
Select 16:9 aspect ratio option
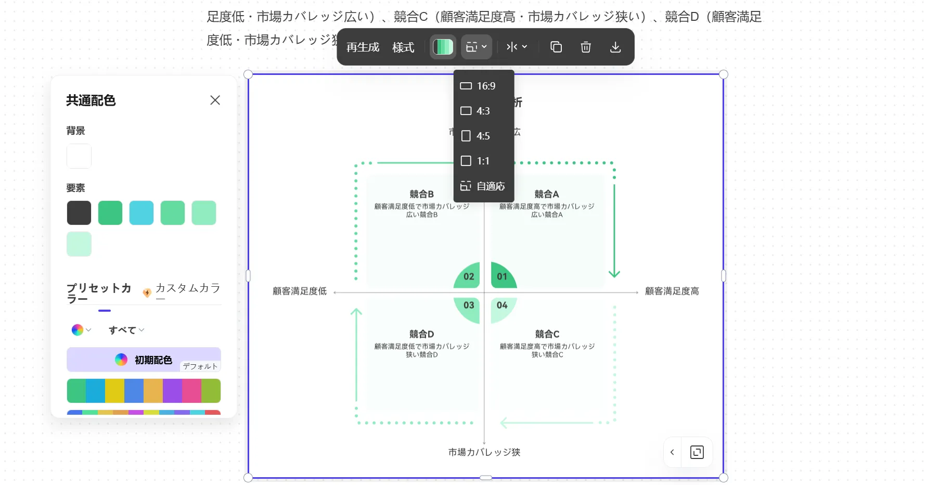click(483, 86)
